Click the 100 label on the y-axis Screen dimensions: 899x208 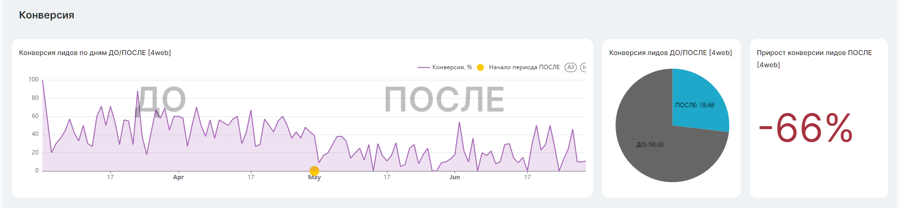(33, 79)
